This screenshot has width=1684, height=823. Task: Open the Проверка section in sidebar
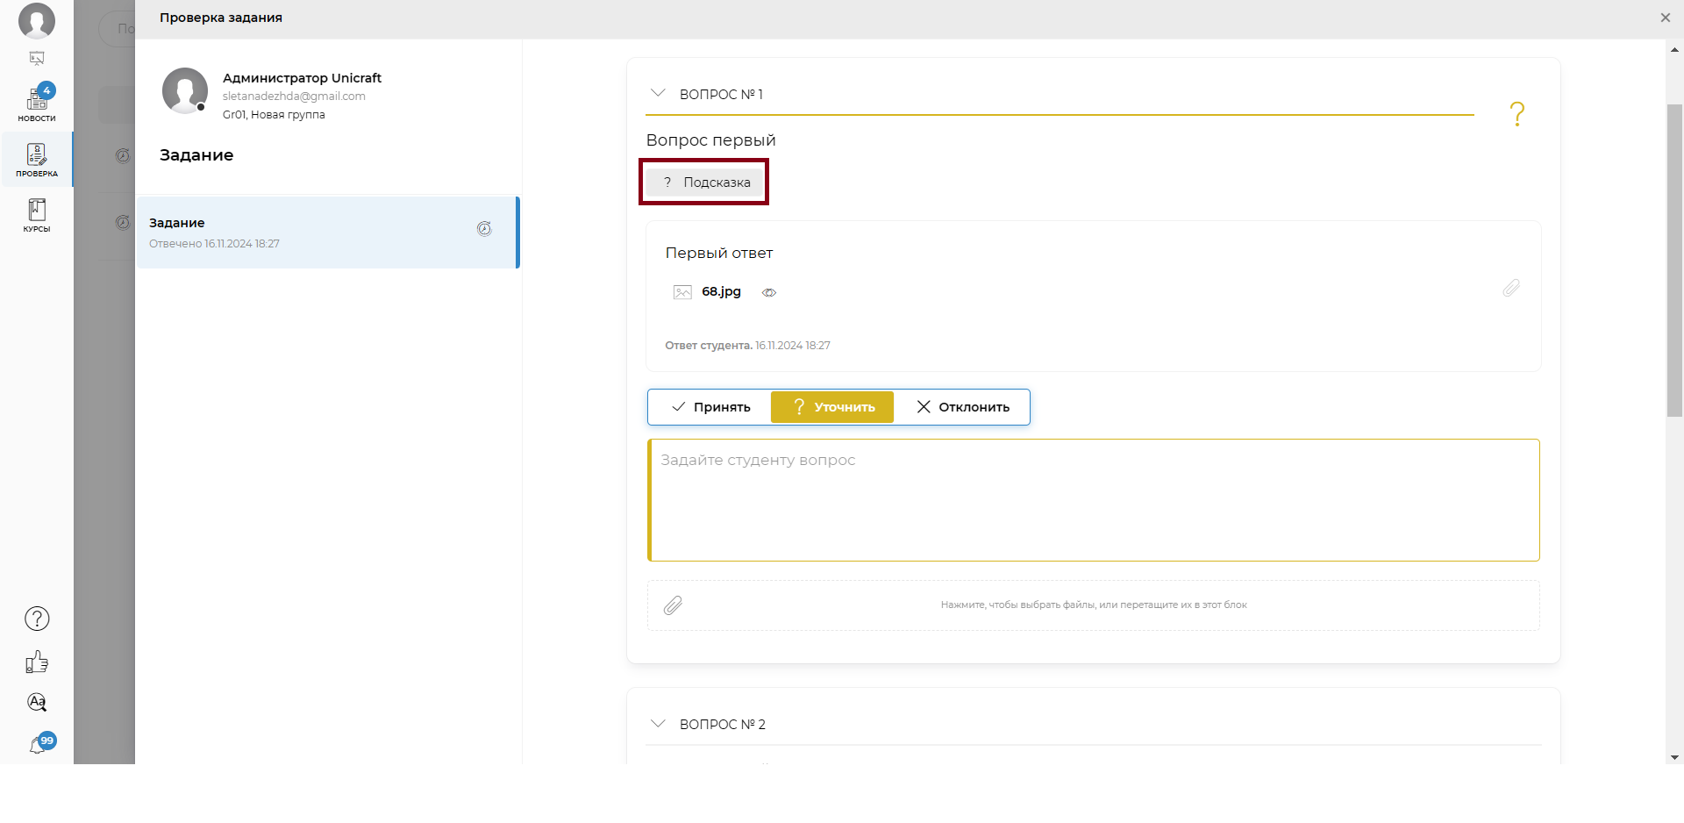(37, 160)
